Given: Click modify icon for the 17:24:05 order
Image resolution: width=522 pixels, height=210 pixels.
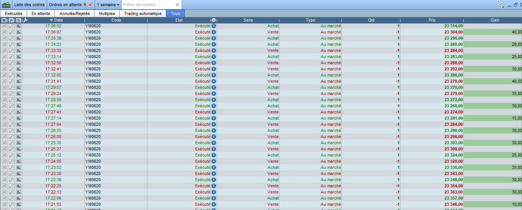Looking at the screenshot, I should (x=12, y=161).
